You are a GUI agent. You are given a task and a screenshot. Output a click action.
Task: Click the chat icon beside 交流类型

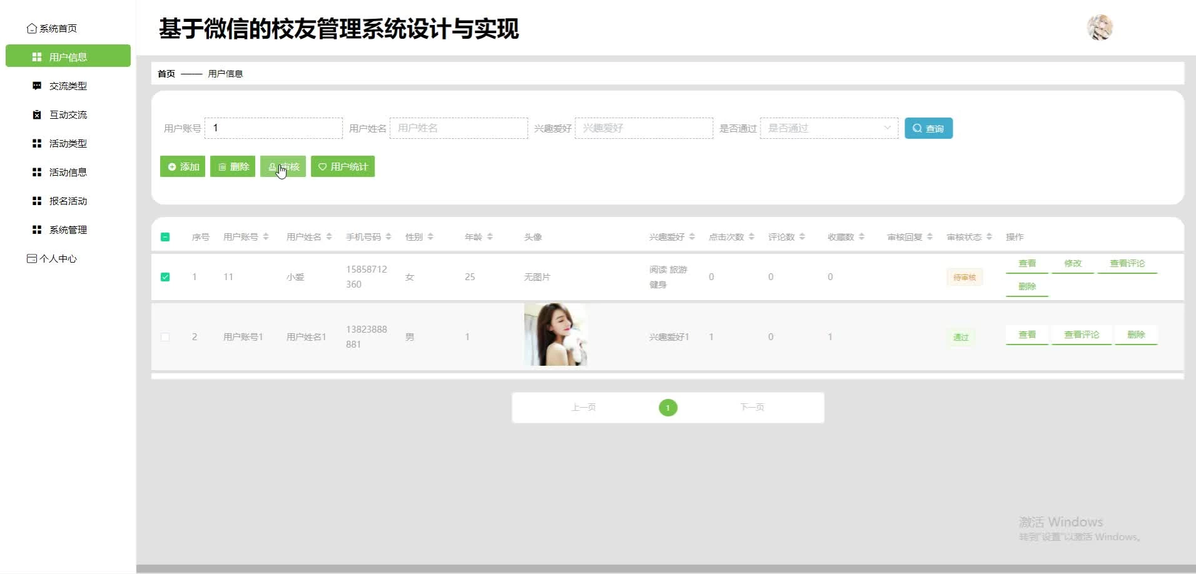[37, 86]
